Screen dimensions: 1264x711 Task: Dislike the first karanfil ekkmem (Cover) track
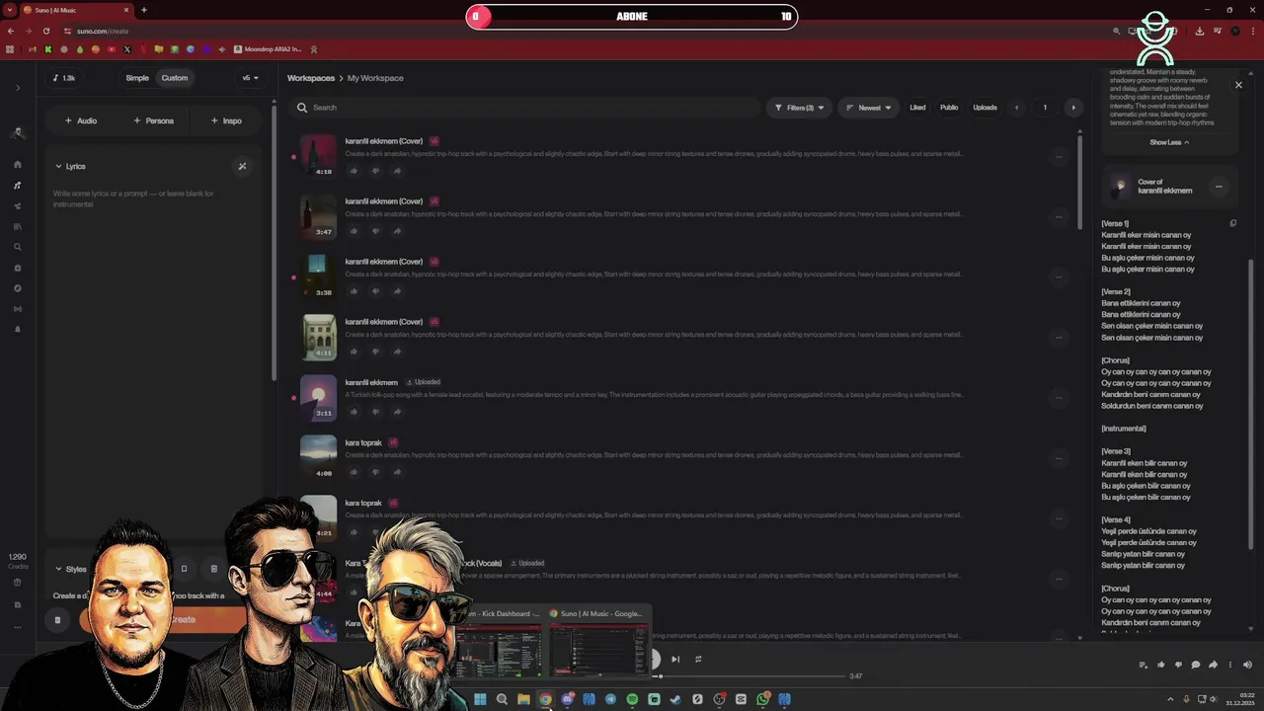(x=375, y=171)
